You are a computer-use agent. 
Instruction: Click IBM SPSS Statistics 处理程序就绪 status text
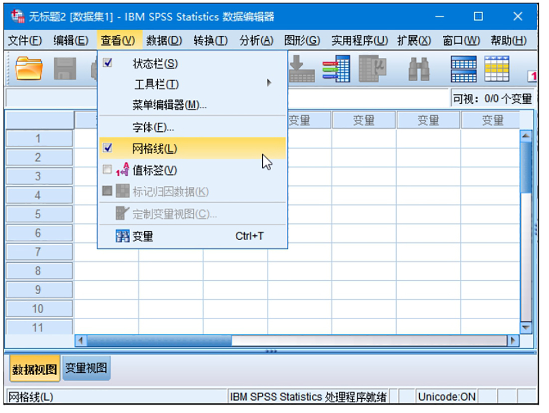tap(308, 397)
